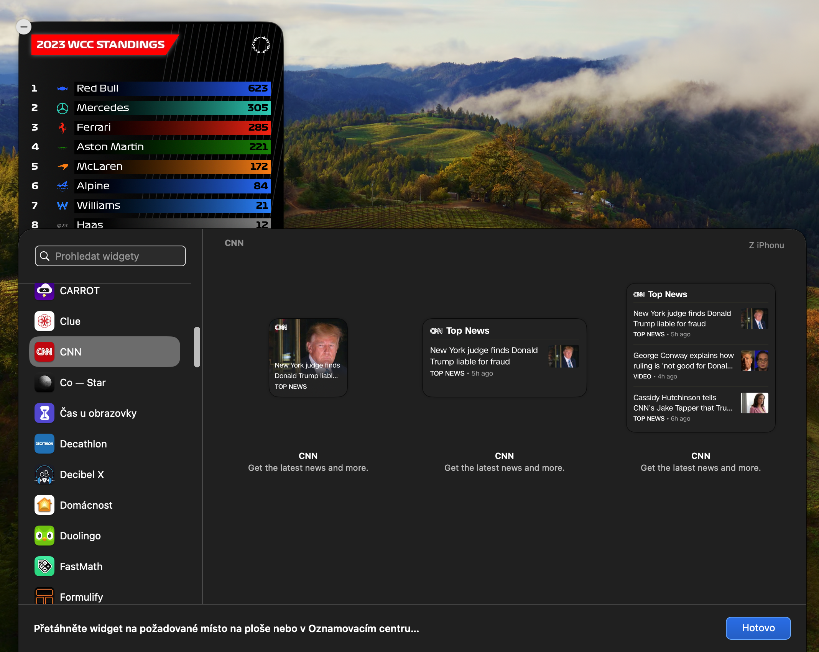Choose the FastMath app in list

point(81,567)
